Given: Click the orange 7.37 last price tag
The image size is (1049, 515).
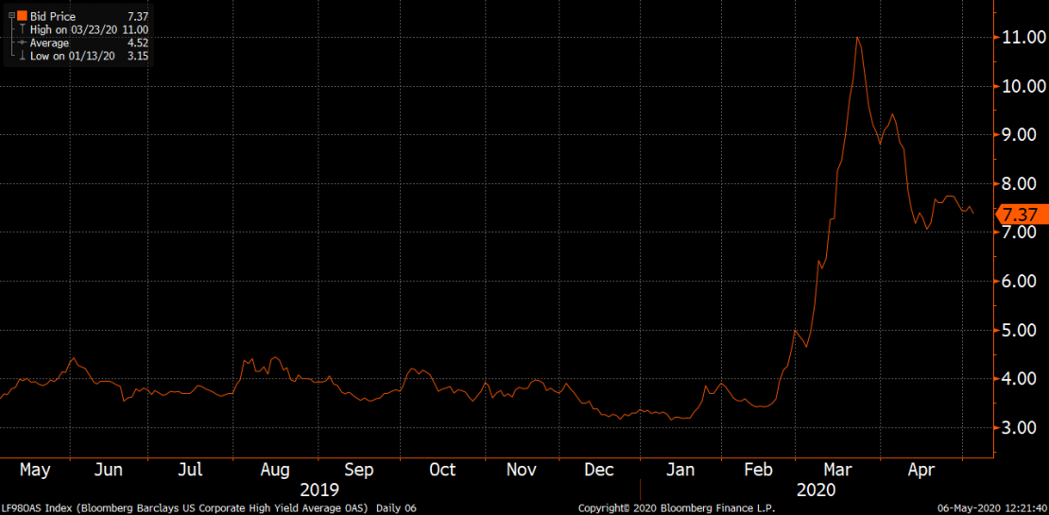Looking at the screenshot, I should pyautogui.click(x=1021, y=215).
